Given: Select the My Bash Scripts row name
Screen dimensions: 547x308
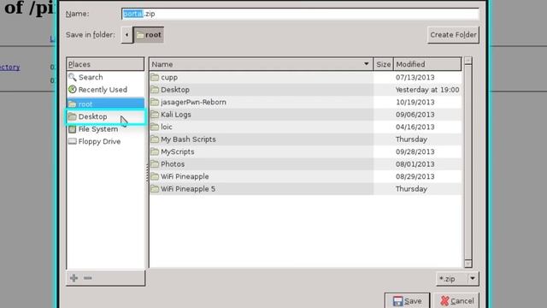Looking at the screenshot, I should pyautogui.click(x=188, y=139).
